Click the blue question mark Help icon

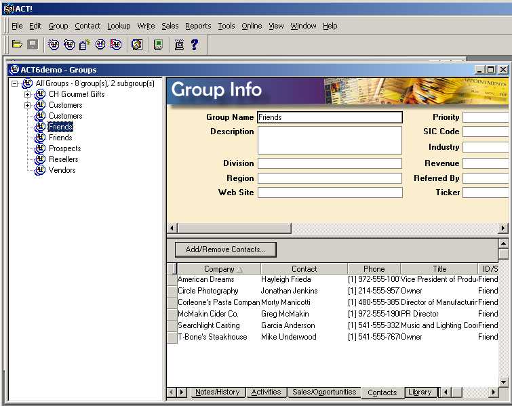point(195,44)
